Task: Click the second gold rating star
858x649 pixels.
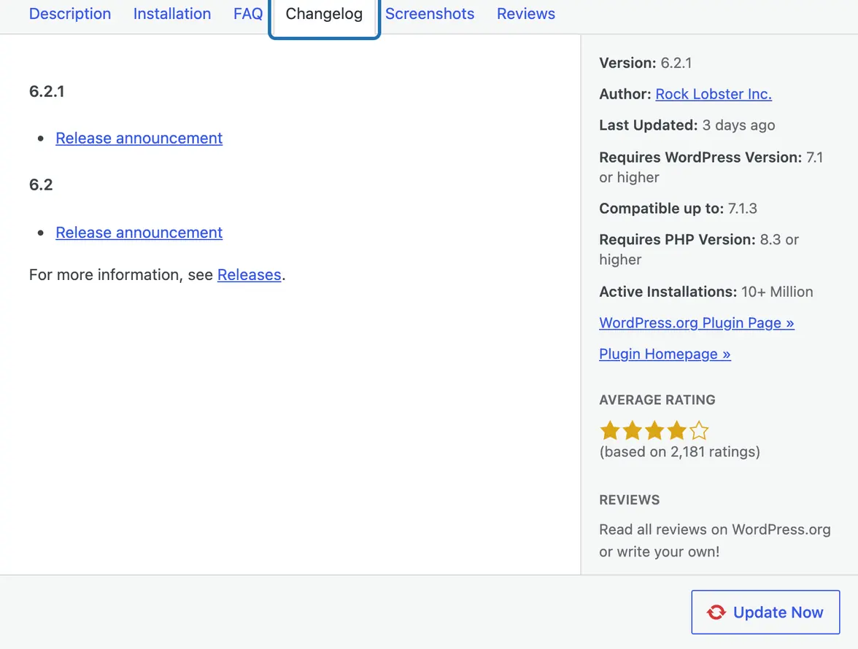Action: point(632,431)
